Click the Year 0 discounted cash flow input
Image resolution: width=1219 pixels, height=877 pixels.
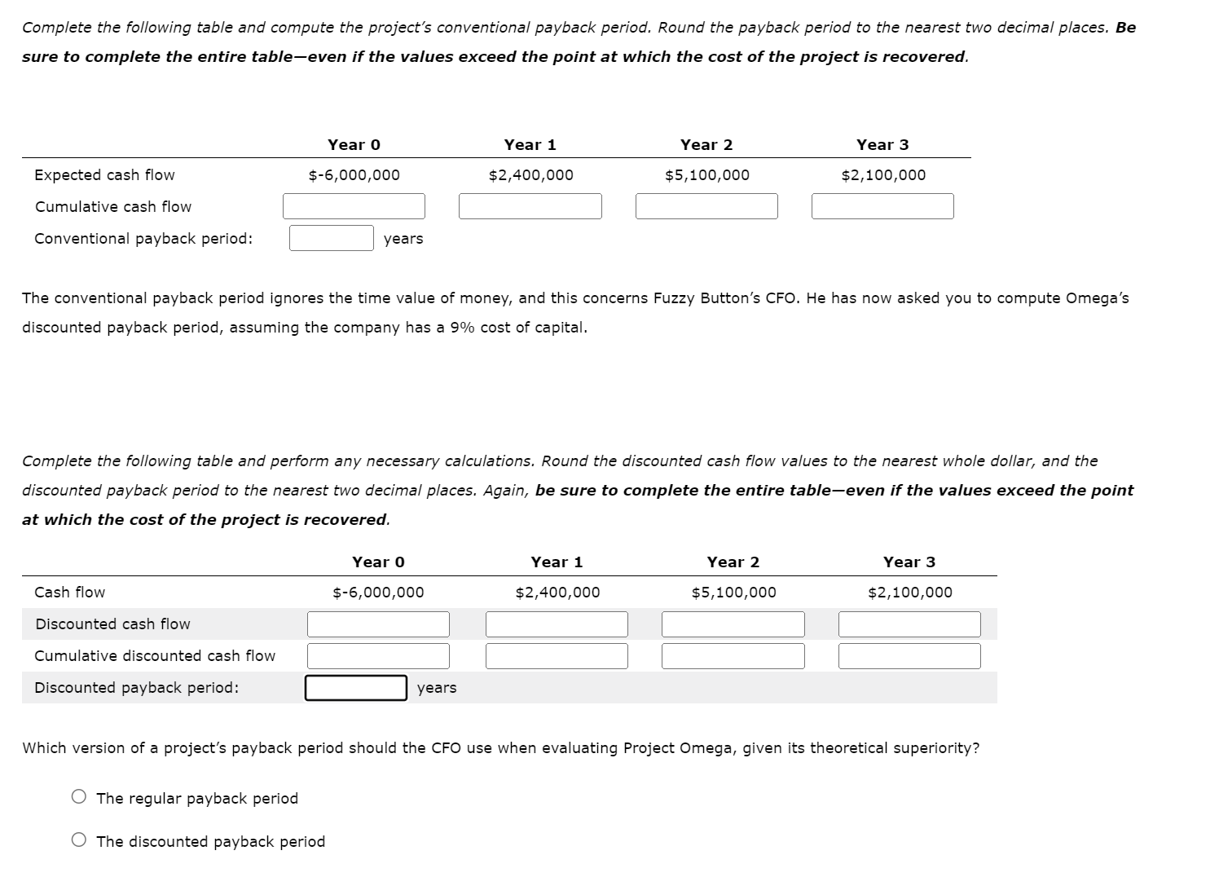click(377, 624)
